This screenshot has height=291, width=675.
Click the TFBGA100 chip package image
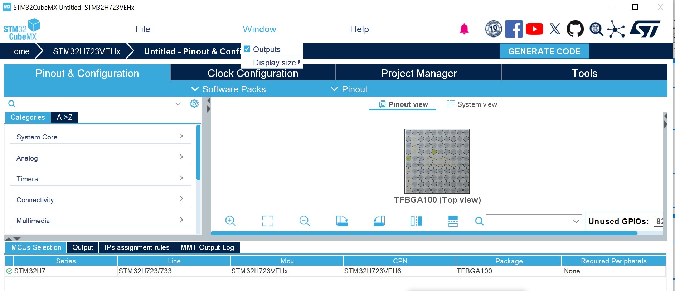(437, 161)
